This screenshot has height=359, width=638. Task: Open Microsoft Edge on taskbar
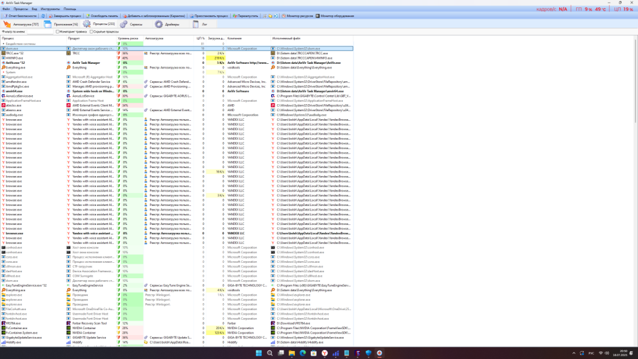pos(303,353)
